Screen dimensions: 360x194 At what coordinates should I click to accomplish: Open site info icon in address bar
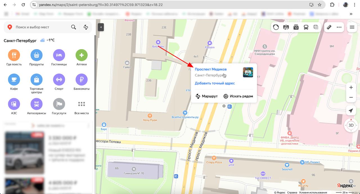pos(34,5)
